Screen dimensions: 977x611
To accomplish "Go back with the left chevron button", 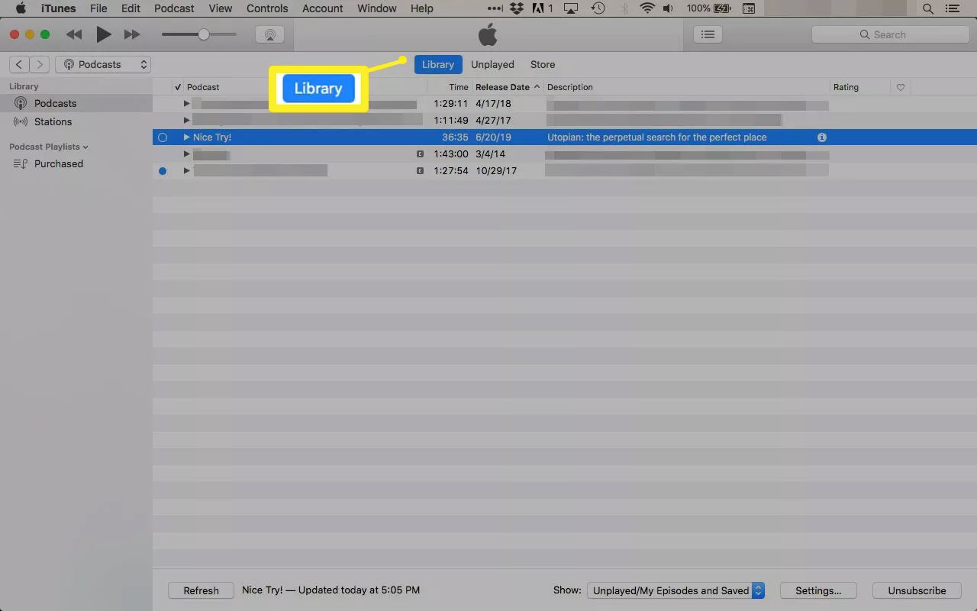I will pyautogui.click(x=19, y=65).
